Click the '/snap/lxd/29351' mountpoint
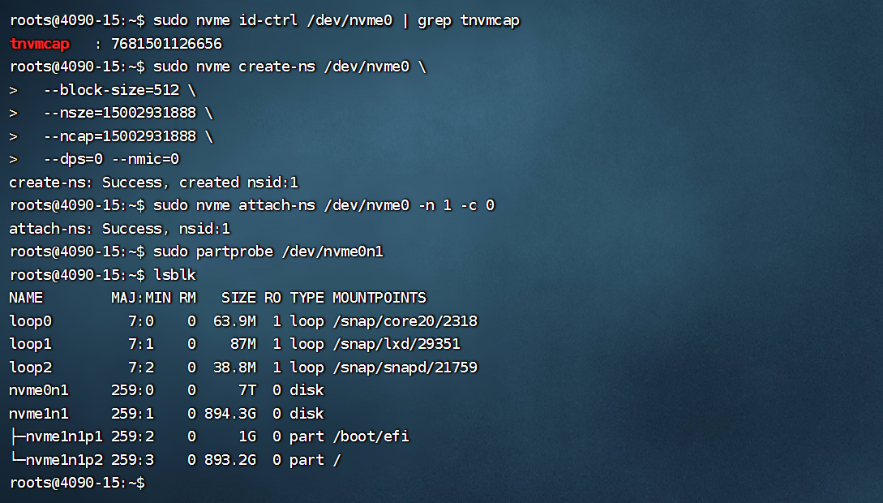 pyautogui.click(x=396, y=344)
